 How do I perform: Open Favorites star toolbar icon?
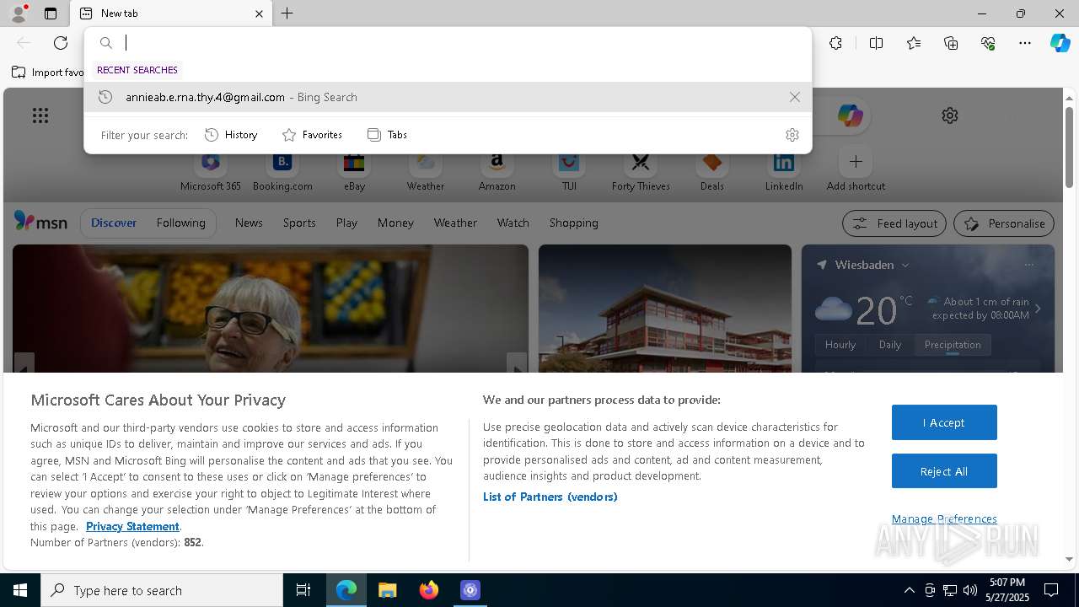coord(914,43)
